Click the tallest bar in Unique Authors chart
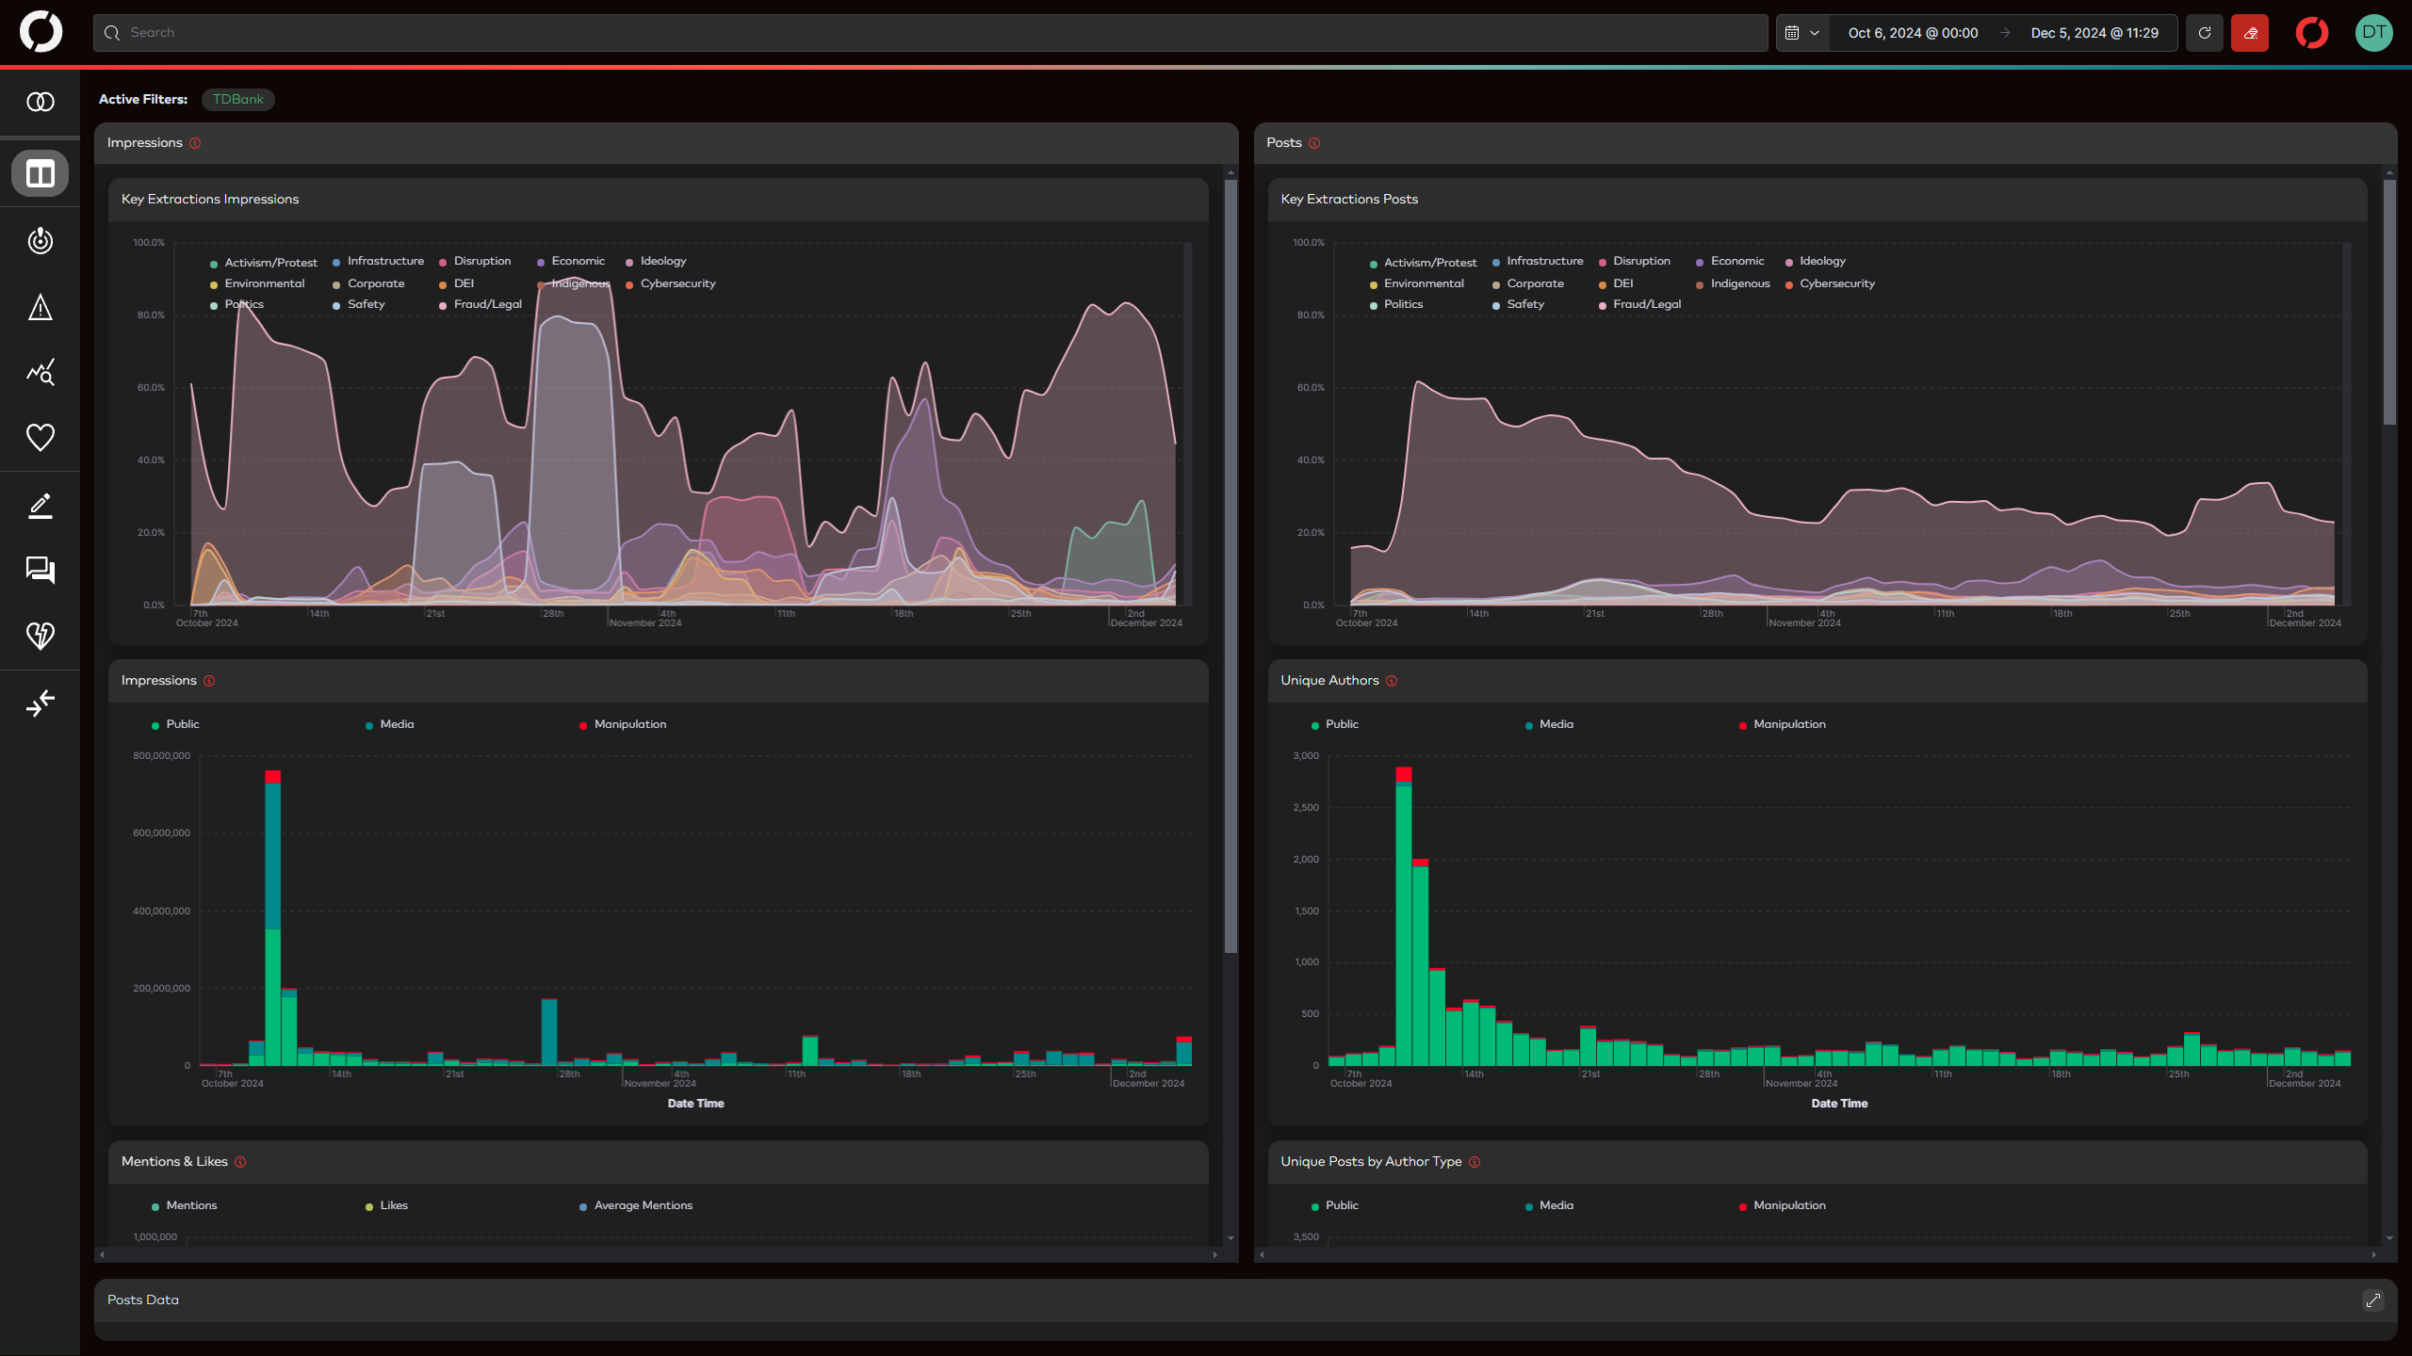Viewport: 2412px width, 1356px height. (1403, 916)
